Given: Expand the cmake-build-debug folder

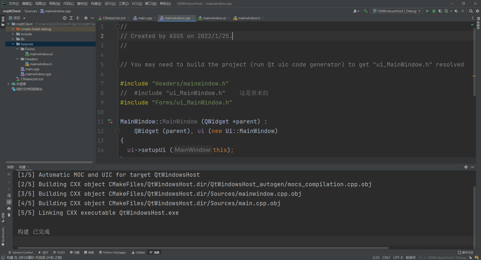Looking at the screenshot, I should point(13,29).
